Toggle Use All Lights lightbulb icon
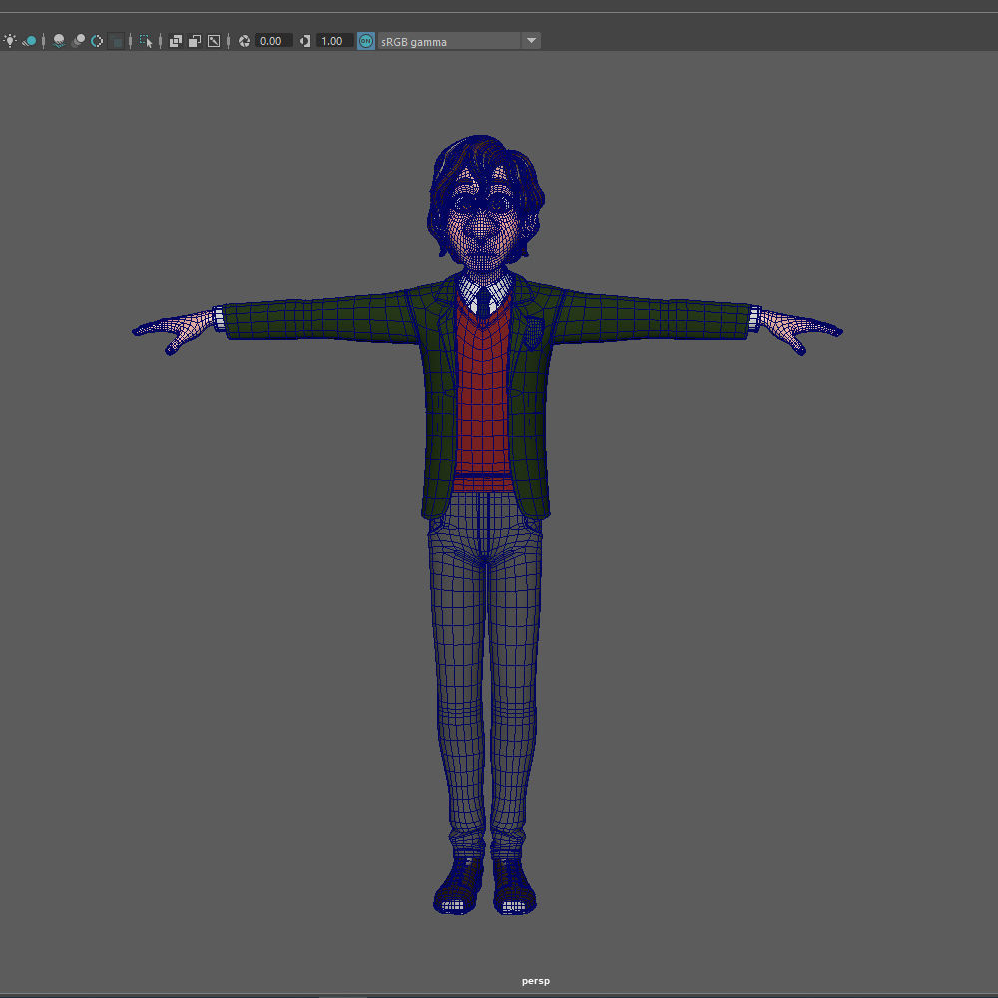This screenshot has width=998, height=998. [10, 41]
